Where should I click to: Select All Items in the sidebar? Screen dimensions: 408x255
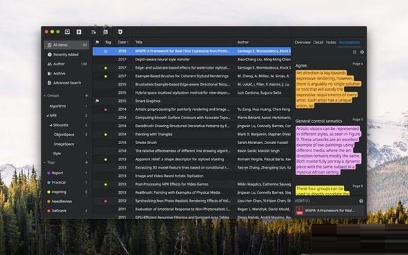point(67,45)
